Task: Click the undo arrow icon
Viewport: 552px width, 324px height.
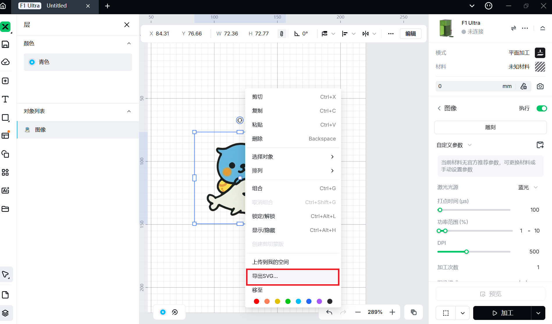Action: click(329, 312)
